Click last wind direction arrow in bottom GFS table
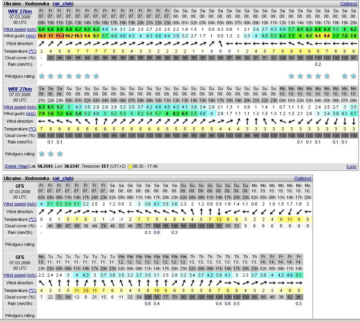This screenshot has width=360, height=322. tap(299, 283)
